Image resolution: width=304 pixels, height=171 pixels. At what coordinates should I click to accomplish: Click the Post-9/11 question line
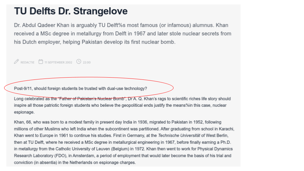point(80,88)
